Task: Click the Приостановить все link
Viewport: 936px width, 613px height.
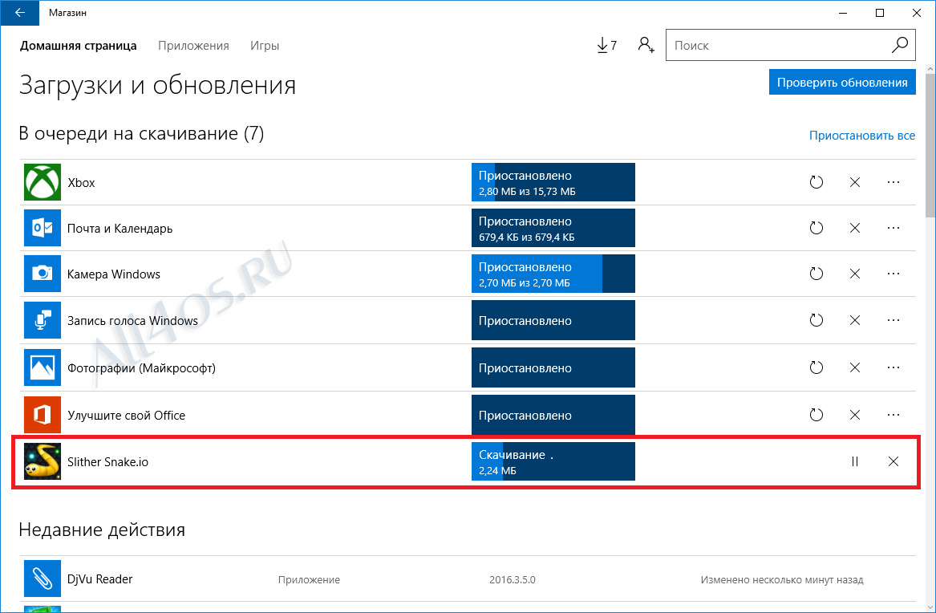Action: click(x=862, y=136)
